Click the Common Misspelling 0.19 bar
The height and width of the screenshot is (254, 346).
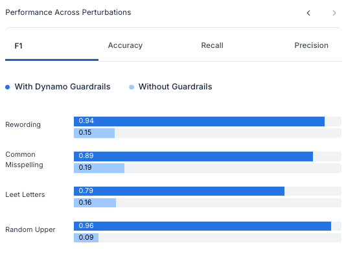(99, 168)
